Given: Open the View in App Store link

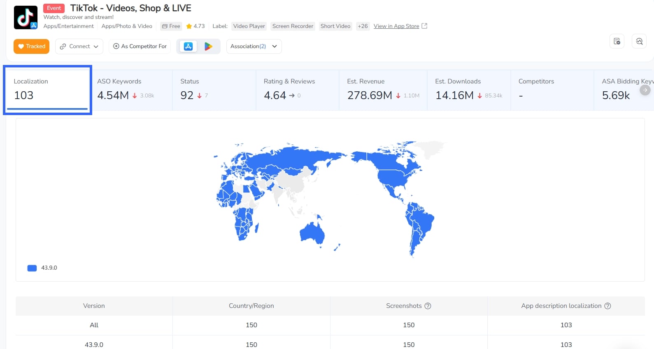Looking at the screenshot, I should (396, 26).
